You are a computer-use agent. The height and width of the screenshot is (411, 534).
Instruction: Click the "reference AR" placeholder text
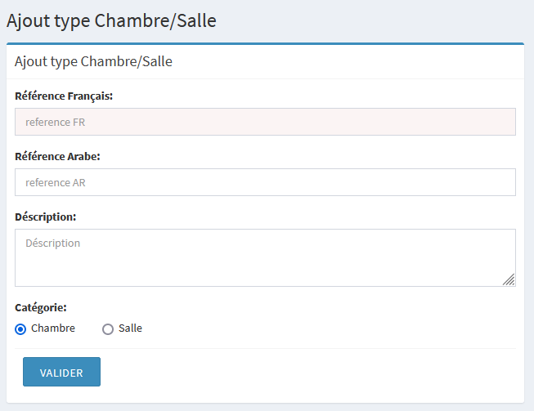click(x=56, y=182)
